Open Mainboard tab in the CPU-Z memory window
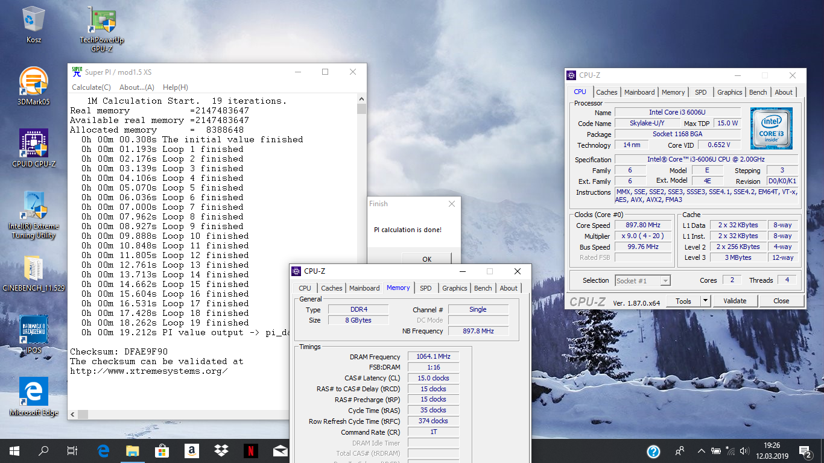 pyautogui.click(x=364, y=288)
